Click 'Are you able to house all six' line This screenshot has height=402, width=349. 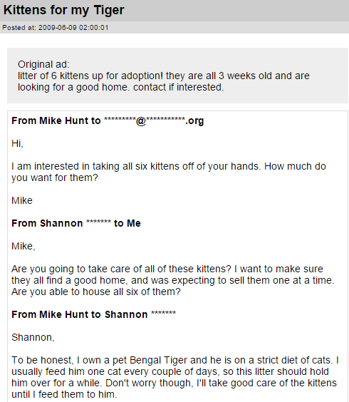click(x=96, y=292)
